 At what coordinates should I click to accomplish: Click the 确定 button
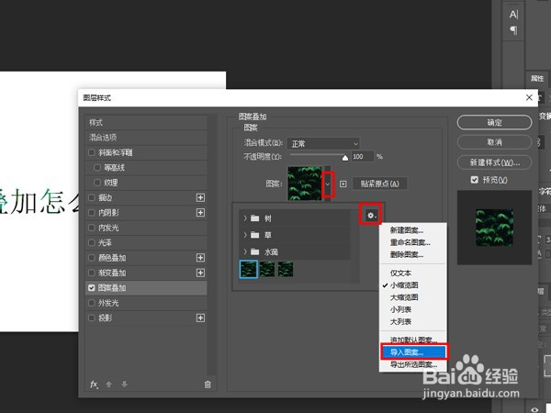(494, 123)
